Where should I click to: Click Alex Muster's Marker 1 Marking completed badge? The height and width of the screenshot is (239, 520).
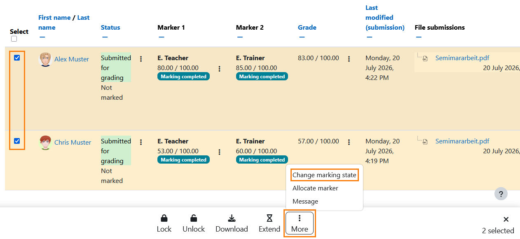pos(183,77)
